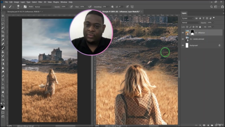Select the Pen tool
The width and height of the screenshot is (225, 127).
pos(3,76)
